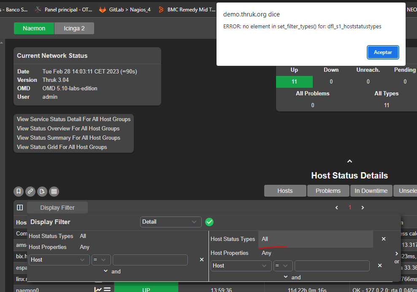View Status Overview For All Host Groups
This screenshot has height=292, width=417.
[x=68, y=128]
